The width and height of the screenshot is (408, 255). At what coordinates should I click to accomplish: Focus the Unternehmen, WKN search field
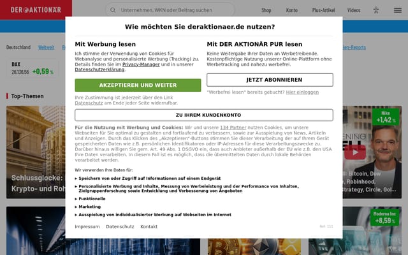pyautogui.click(x=170, y=10)
